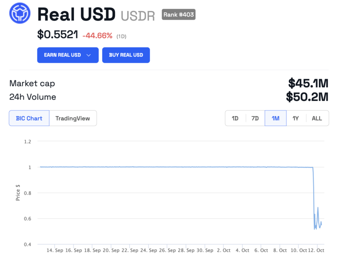Viewport: 341px width, 259px height.
Task: Click the BUY REAL USD button
Action: (x=126, y=55)
